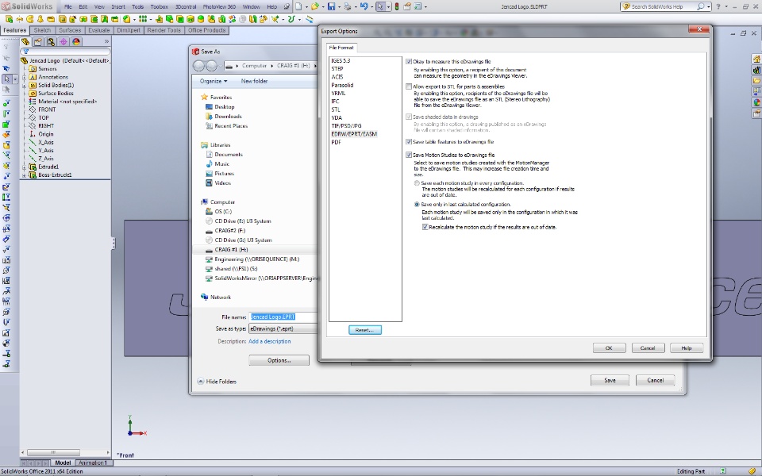Image resolution: width=762 pixels, height=476 pixels.
Task: Click the first icon in the features toolbar row
Action: coord(10,19)
